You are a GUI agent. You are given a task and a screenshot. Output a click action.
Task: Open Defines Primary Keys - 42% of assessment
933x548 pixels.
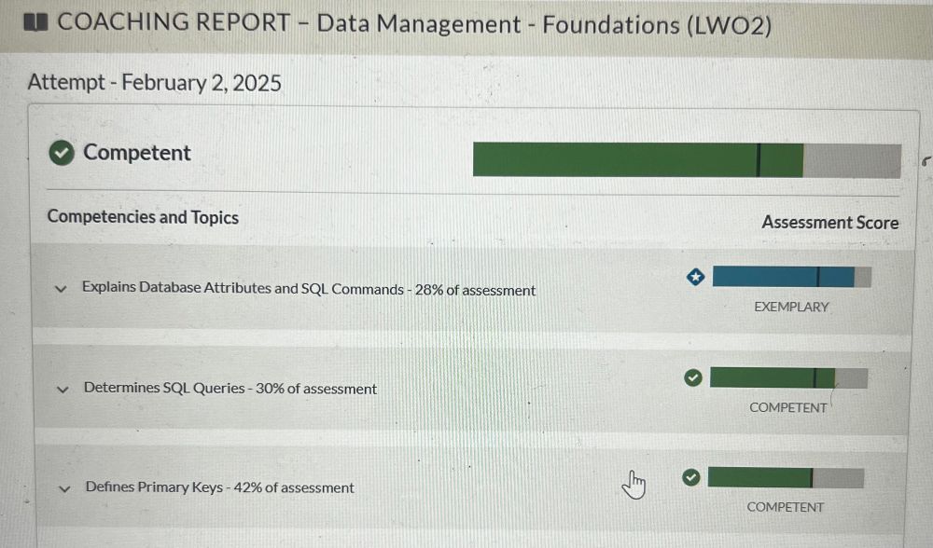220,487
